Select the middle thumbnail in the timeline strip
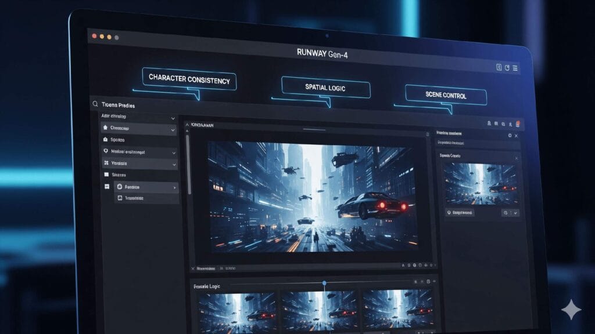 (320, 313)
